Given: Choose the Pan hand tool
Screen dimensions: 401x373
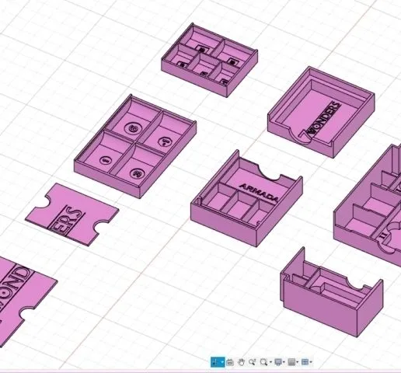Looking at the screenshot, I should pyautogui.click(x=241, y=362).
